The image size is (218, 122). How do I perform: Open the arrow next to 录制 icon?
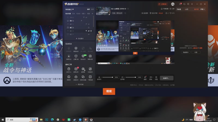click(x=153, y=77)
